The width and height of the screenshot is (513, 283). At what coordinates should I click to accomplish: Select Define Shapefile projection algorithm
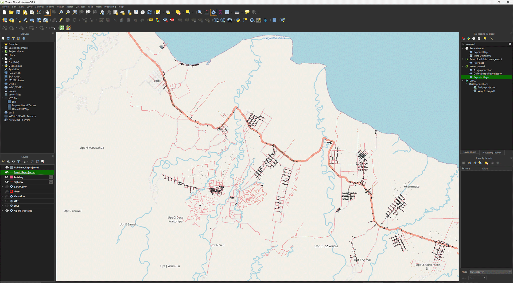click(x=488, y=74)
